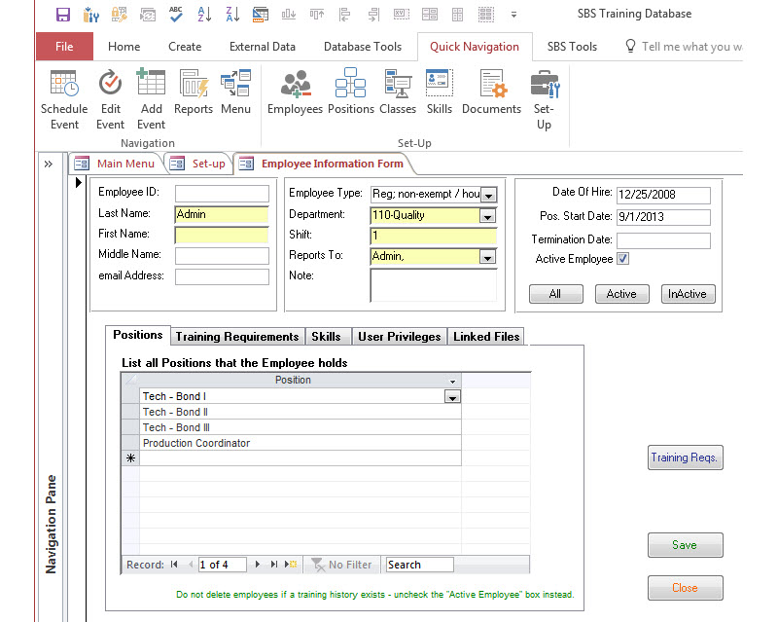Open the Database Tools ribbon tab
The width and height of the screenshot is (778, 622).
[362, 46]
